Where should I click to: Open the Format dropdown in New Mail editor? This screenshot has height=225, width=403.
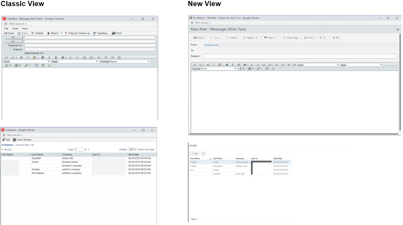pos(219,68)
